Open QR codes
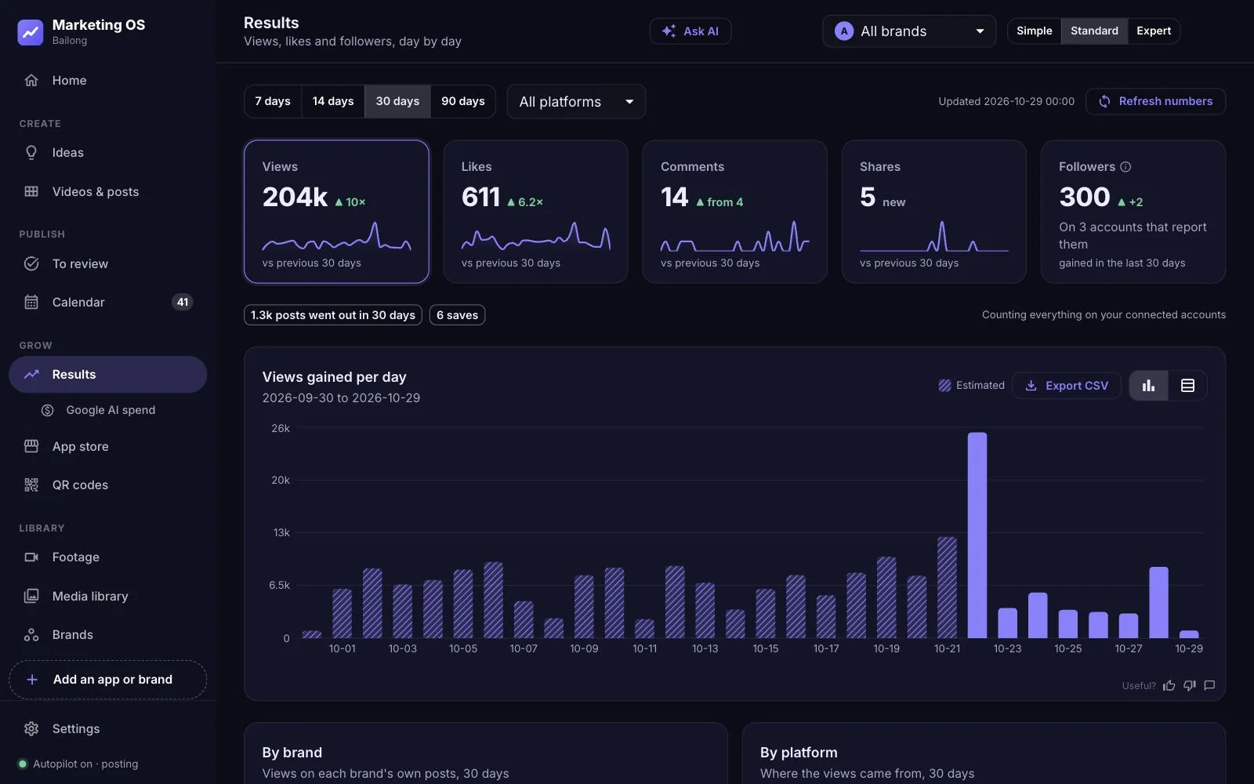This screenshot has width=1254, height=784. pos(108,485)
